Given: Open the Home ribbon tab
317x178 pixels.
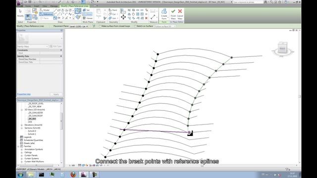Looking at the screenshot, I should tap(28, 6).
